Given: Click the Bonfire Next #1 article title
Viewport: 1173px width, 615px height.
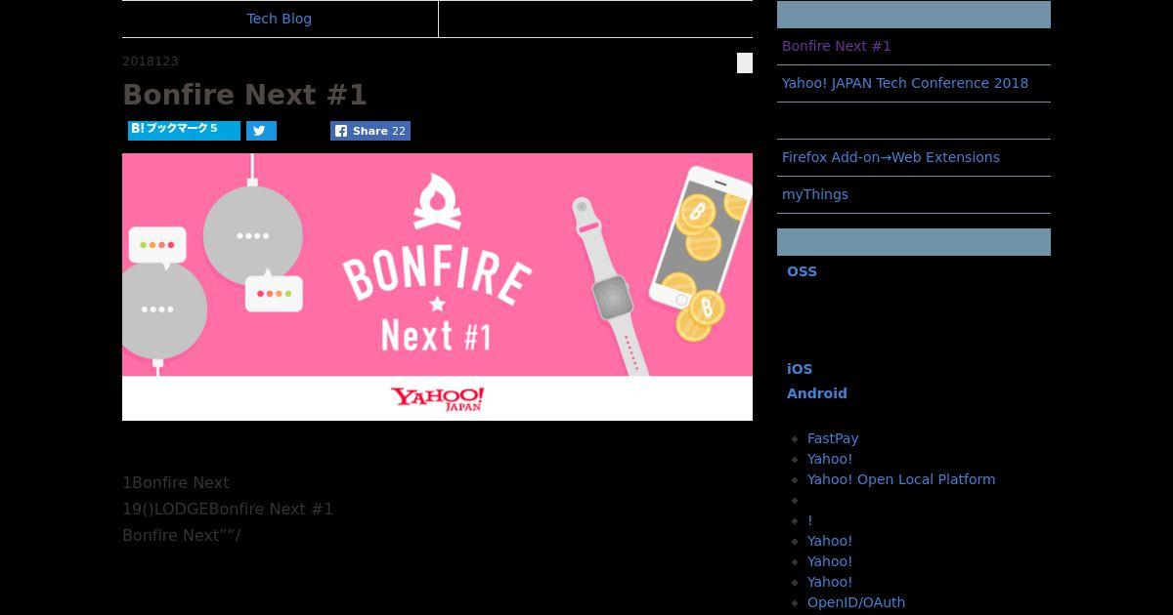Looking at the screenshot, I should 244,95.
